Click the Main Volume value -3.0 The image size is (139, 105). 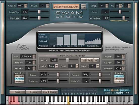coord(106,18)
